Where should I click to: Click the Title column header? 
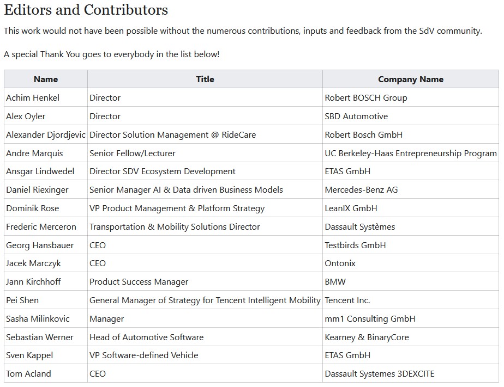(205, 79)
